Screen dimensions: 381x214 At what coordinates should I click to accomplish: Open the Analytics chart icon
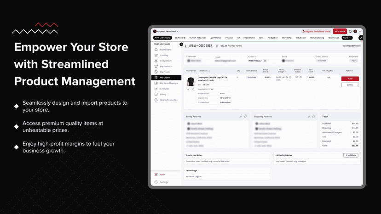pyautogui.click(x=156, y=89)
